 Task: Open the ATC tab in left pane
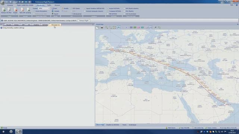tap(29, 25)
